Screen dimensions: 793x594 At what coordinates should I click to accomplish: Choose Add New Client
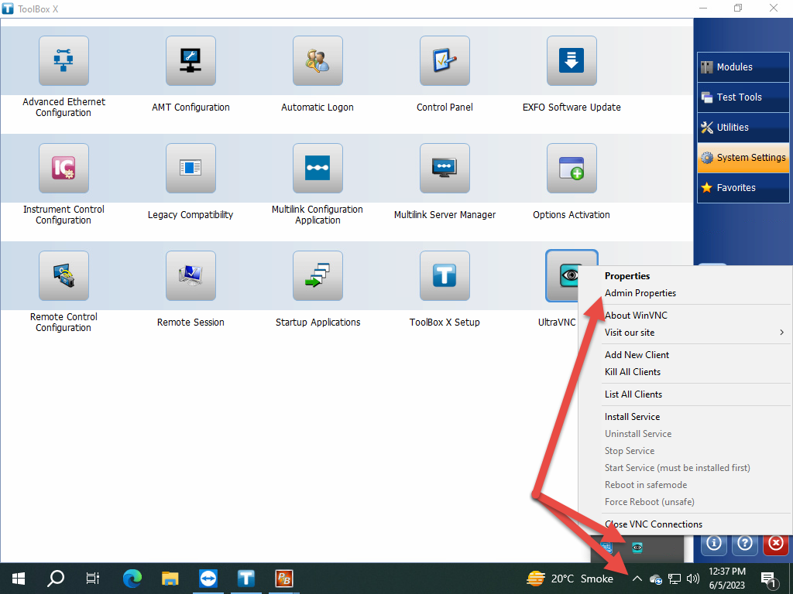(686, 354)
